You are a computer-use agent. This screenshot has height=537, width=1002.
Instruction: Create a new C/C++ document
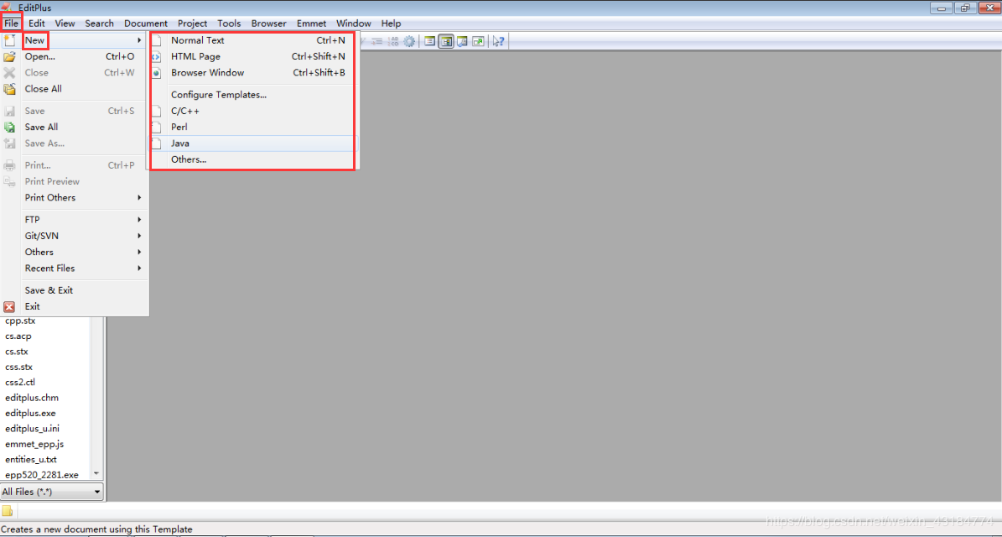click(x=185, y=111)
